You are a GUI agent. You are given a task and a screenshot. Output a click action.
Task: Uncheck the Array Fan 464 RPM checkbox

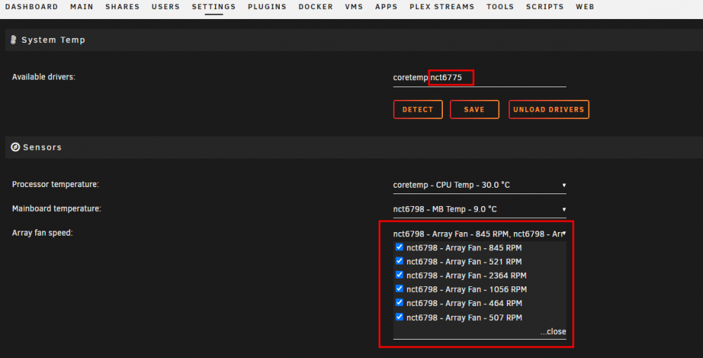[x=399, y=302]
